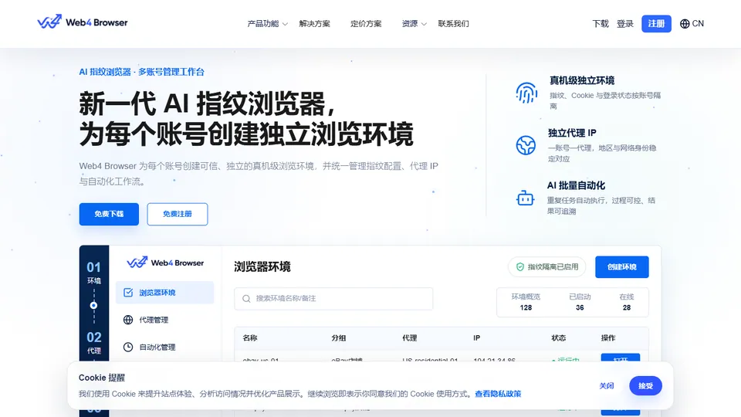741x417 pixels.
Task: Click the globe icon for 独立代理 IP
Action: pyautogui.click(x=526, y=145)
